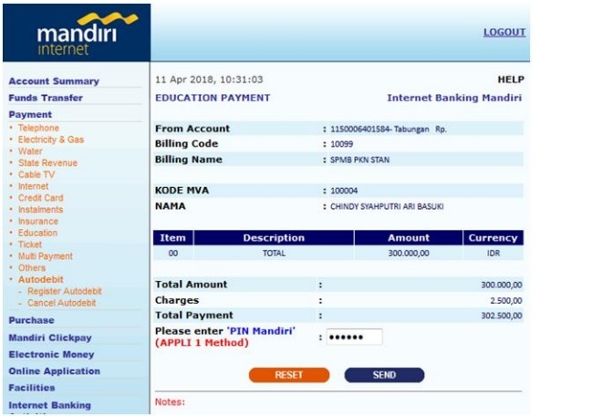Log out using the LOGOUT link
The image size is (603, 416).
pyautogui.click(x=504, y=32)
